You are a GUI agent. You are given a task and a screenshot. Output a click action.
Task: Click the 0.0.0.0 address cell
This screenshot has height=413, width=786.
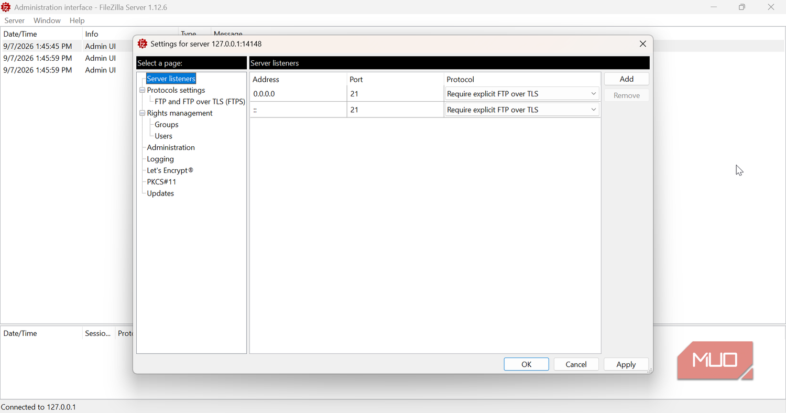point(298,94)
